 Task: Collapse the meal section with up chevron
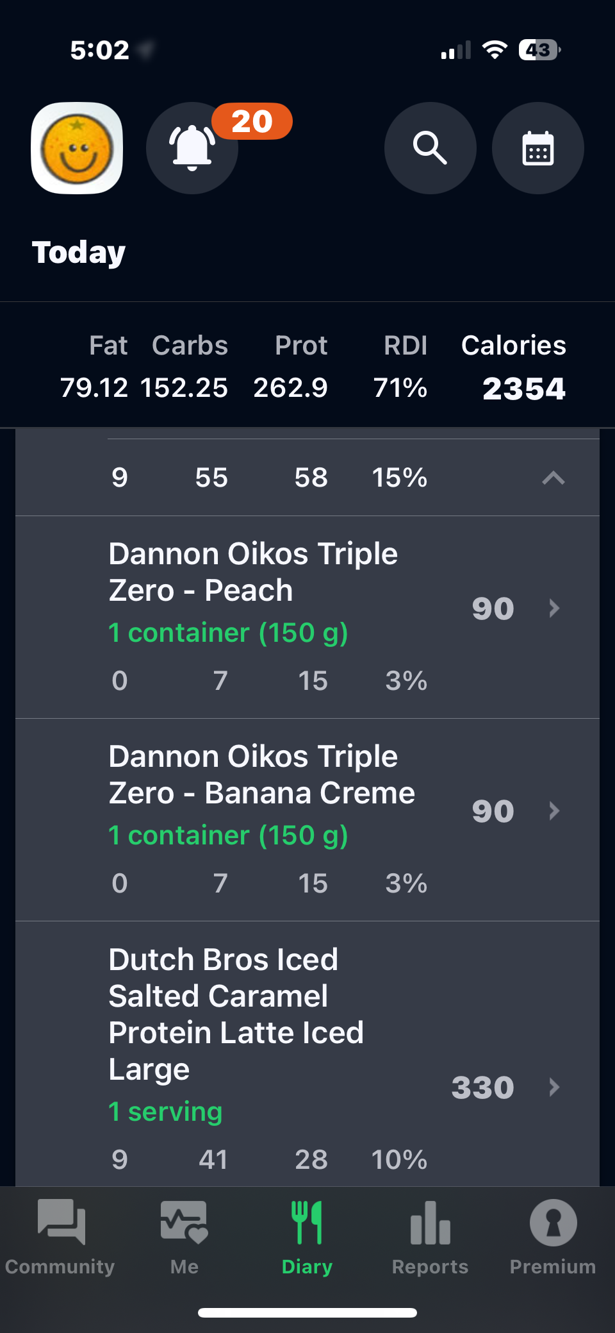pyautogui.click(x=553, y=478)
